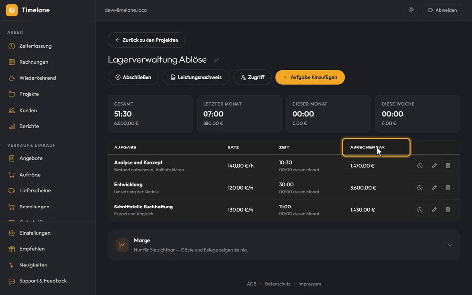The height and width of the screenshot is (295, 472).
Task: Click the Lieferscheine truck icon
Action: click(x=12, y=191)
